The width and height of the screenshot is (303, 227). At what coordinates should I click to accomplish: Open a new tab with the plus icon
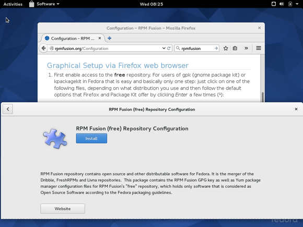pos(109,38)
